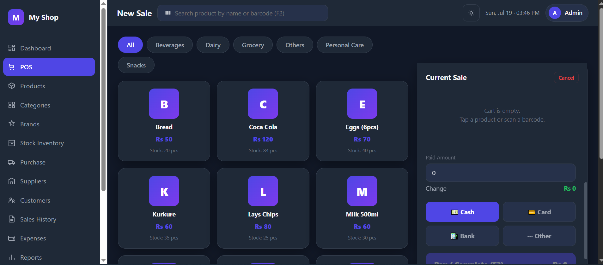Click the Paid Amount field
This screenshot has height=265, width=603.
[501, 173]
